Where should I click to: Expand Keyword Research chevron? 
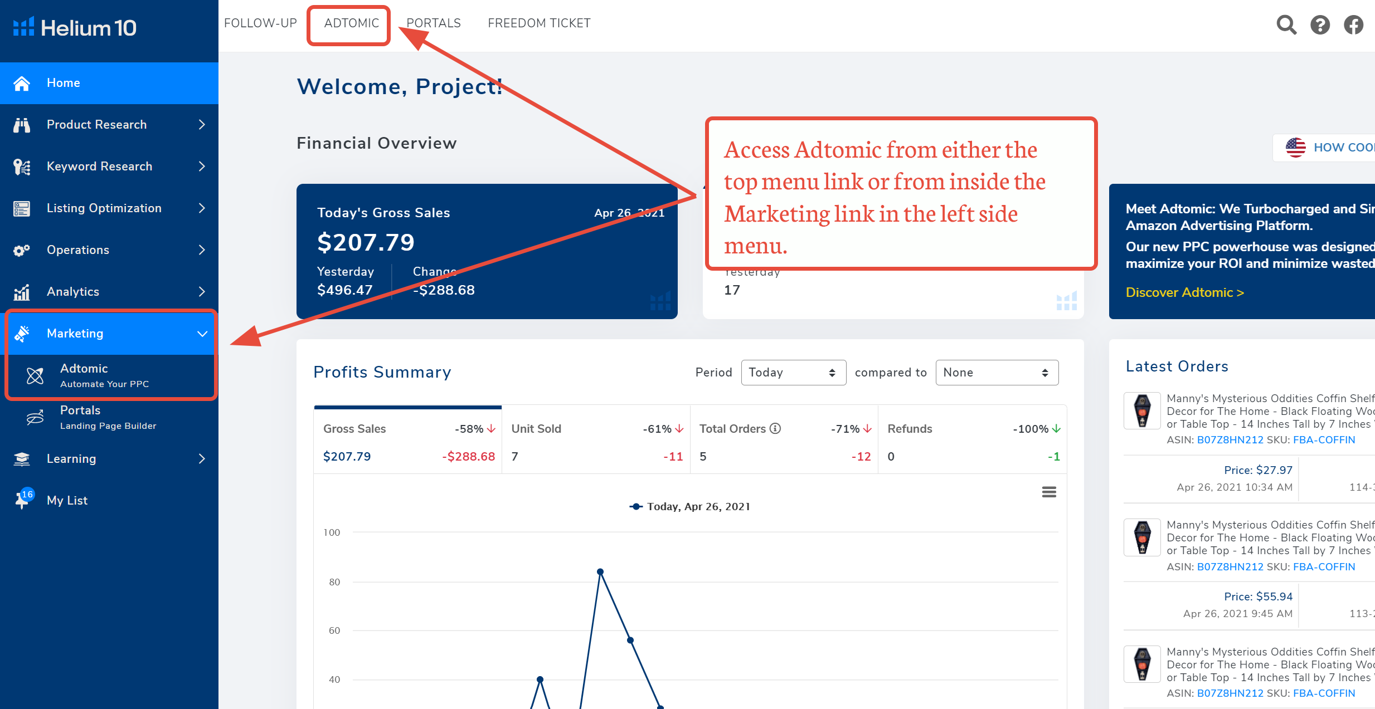point(202,167)
